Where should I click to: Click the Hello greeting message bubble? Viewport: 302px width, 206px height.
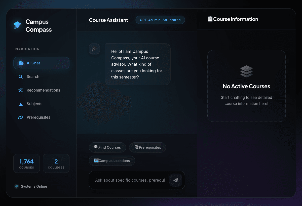138,64
